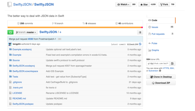Click the clone URL help question icon
The width and height of the screenshot is (195, 111).
pyautogui.click(x=160, y=71)
